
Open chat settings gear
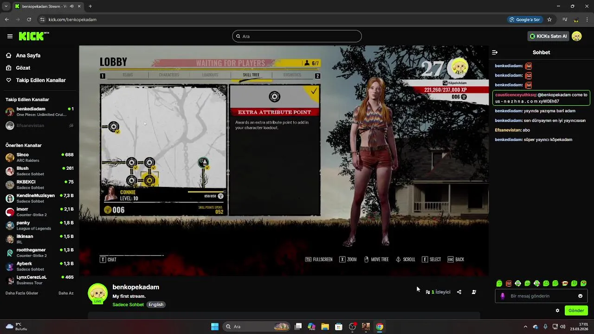click(557, 311)
